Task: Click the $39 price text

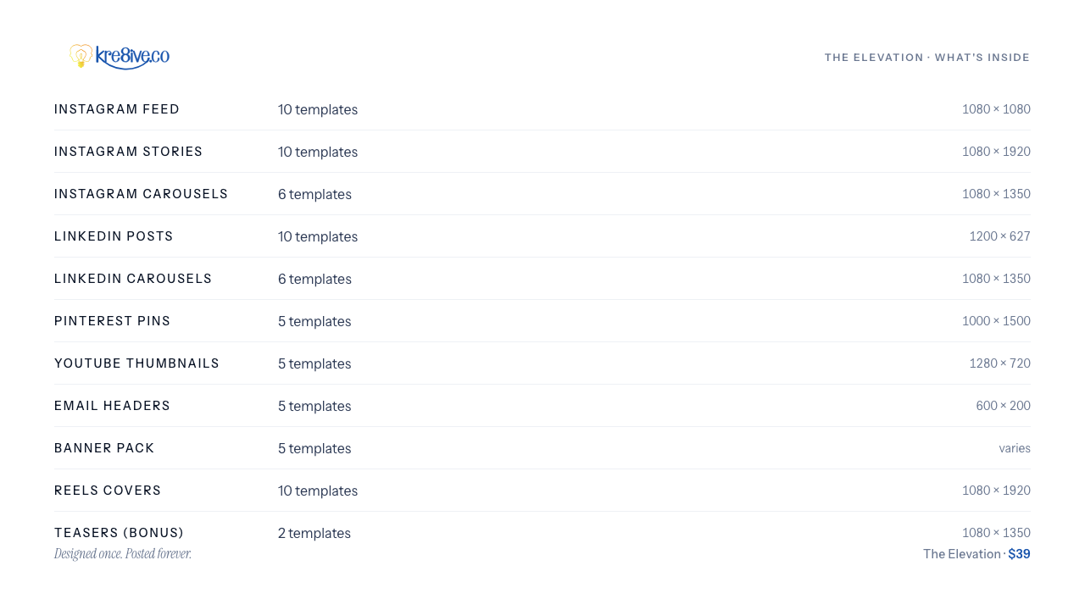Action: pyautogui.click(x=1020, y=554)
